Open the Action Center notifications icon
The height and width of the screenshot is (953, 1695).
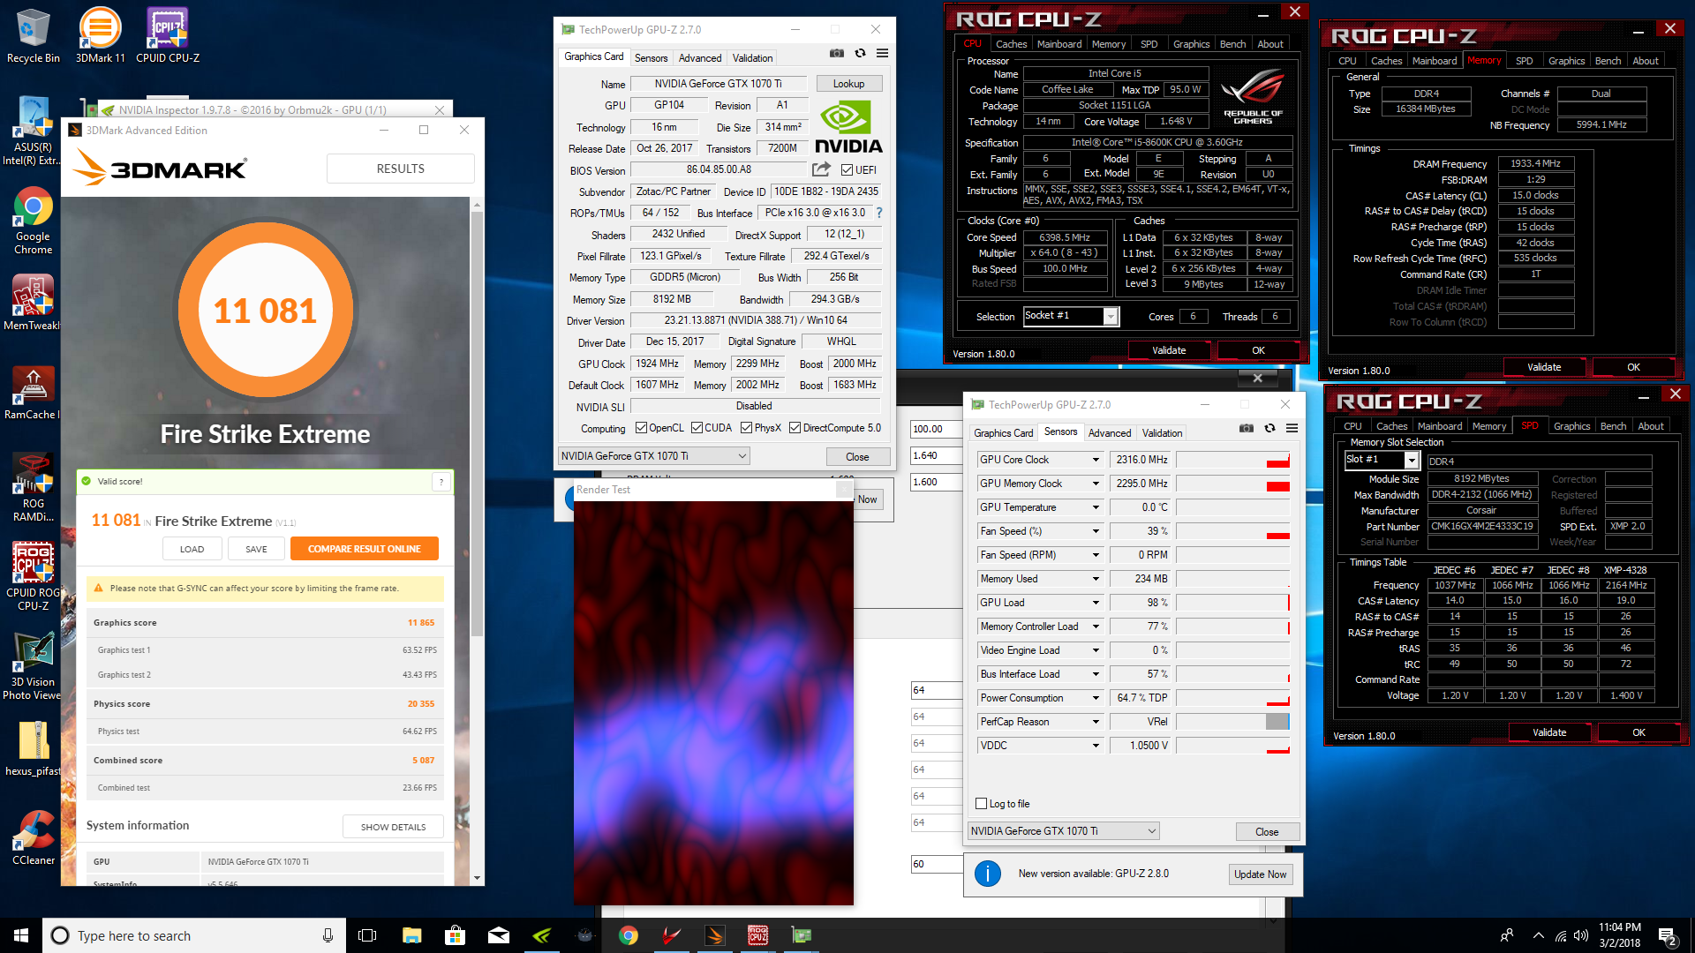1668,936
